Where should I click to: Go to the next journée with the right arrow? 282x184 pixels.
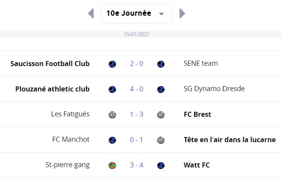click(x=182, y=13)
